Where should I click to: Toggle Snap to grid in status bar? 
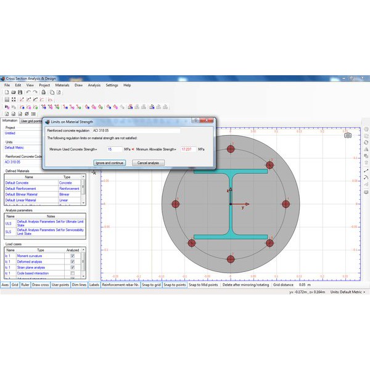click(149, 285)
